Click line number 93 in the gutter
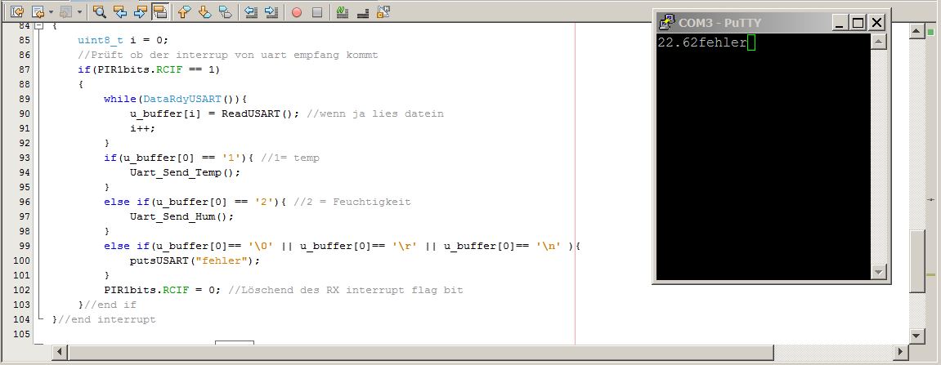Screen dimensions: 941x365 pyautogui.click(x=22, y=158)
